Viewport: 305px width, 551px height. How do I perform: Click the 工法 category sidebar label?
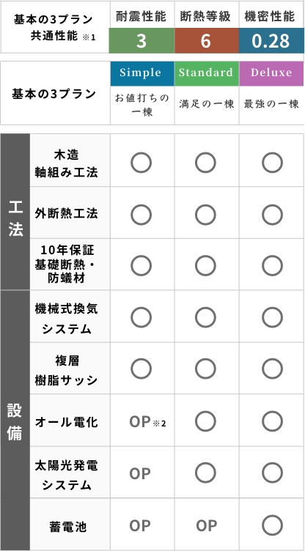coord(15,219)
